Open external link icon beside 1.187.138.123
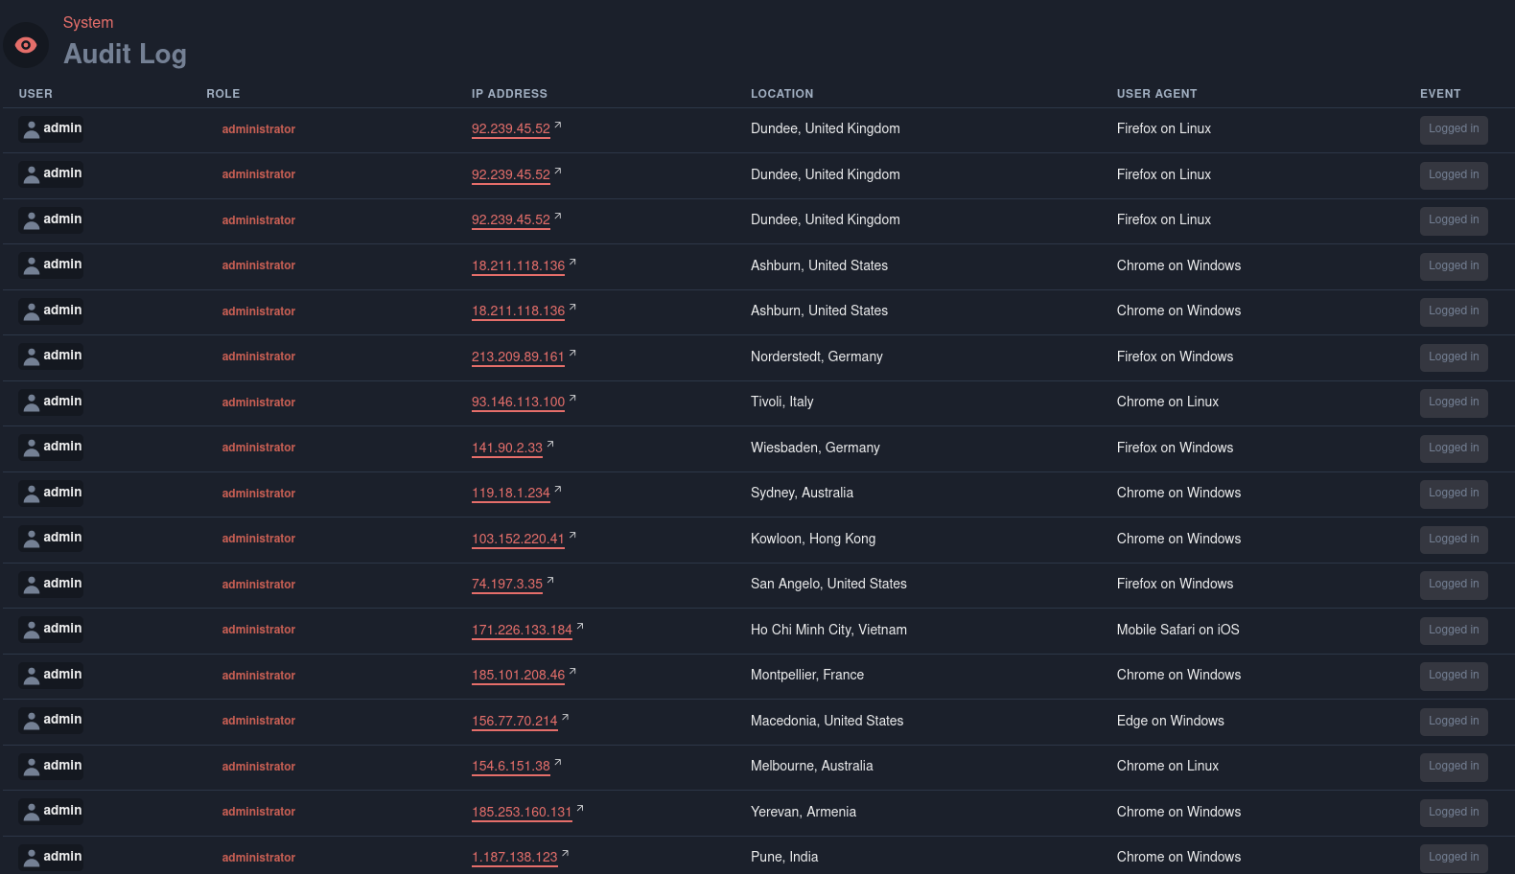 pyautogui.click(x=565, y=854)
